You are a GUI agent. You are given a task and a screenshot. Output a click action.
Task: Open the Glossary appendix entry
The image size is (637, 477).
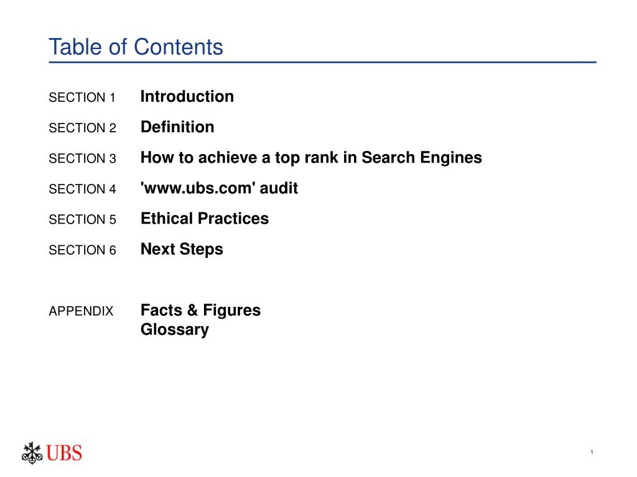click(x=175, y=330)
